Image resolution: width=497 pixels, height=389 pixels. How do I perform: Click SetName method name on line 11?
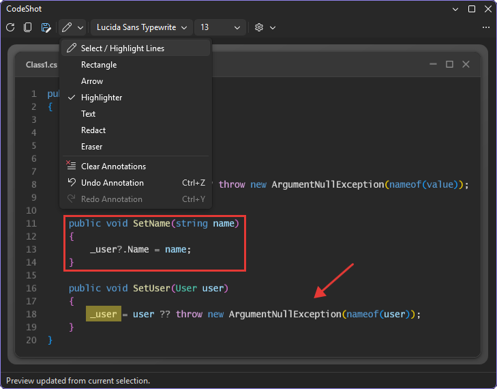point(151,223)
